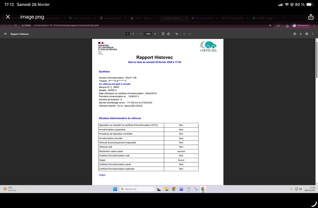
Task: Download the PDF file
Action: coord(301,34)
